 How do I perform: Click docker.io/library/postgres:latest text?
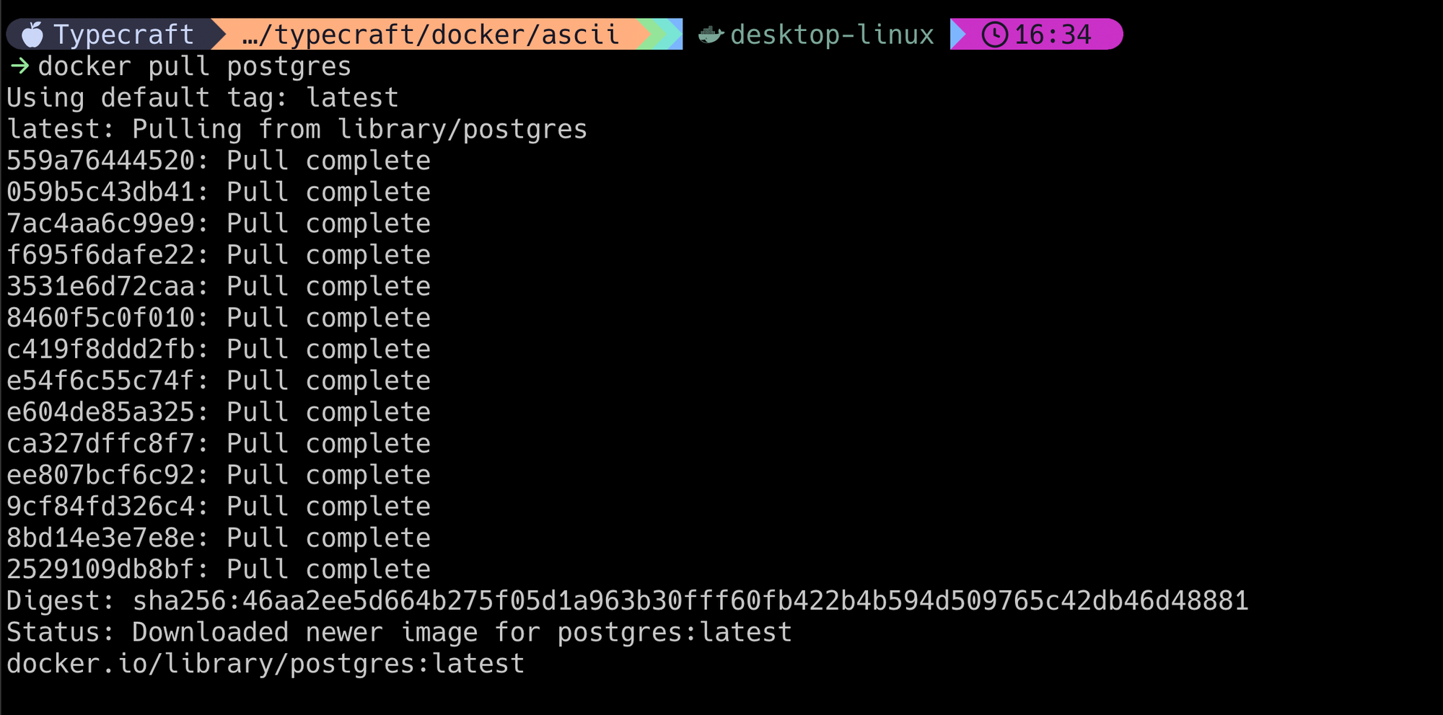pyautogui.click(x=266, y=664)
